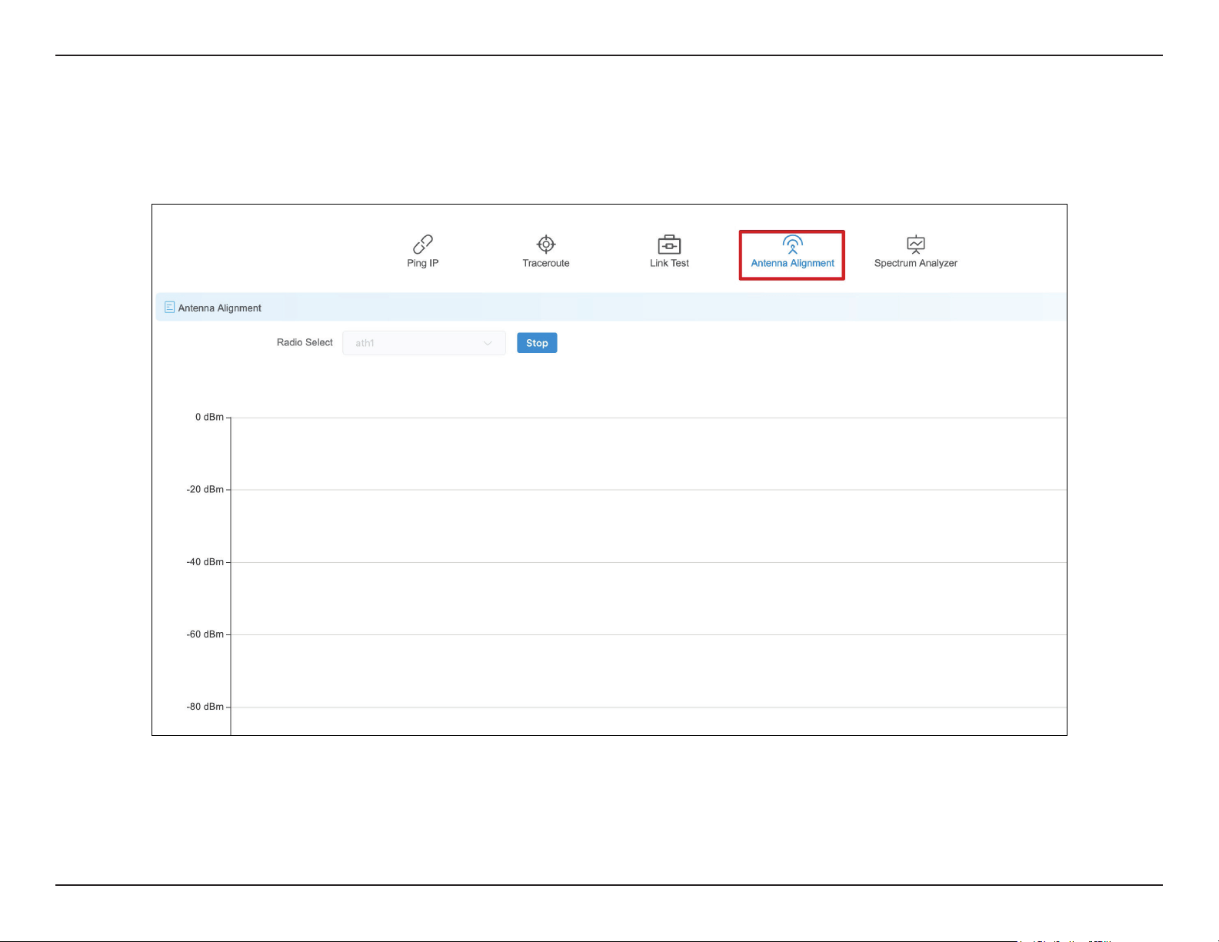
Task: Click the Antenna Alignment section title
Action: [220, 308]
